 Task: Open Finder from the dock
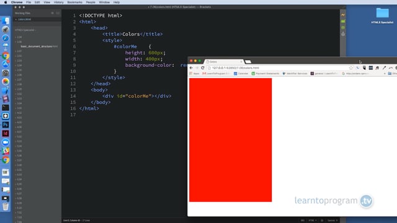pyautogui.click(x=6, y=21)
